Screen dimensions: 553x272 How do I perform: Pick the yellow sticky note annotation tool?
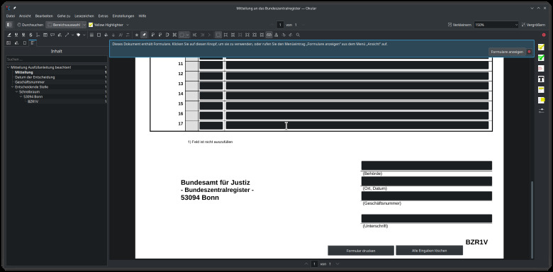541,100
